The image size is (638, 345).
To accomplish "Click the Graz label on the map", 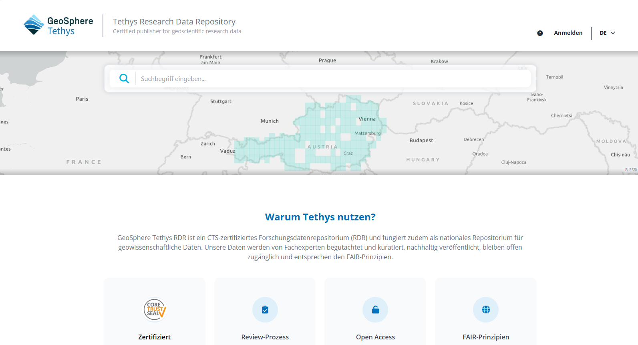I will pos(348,153).
